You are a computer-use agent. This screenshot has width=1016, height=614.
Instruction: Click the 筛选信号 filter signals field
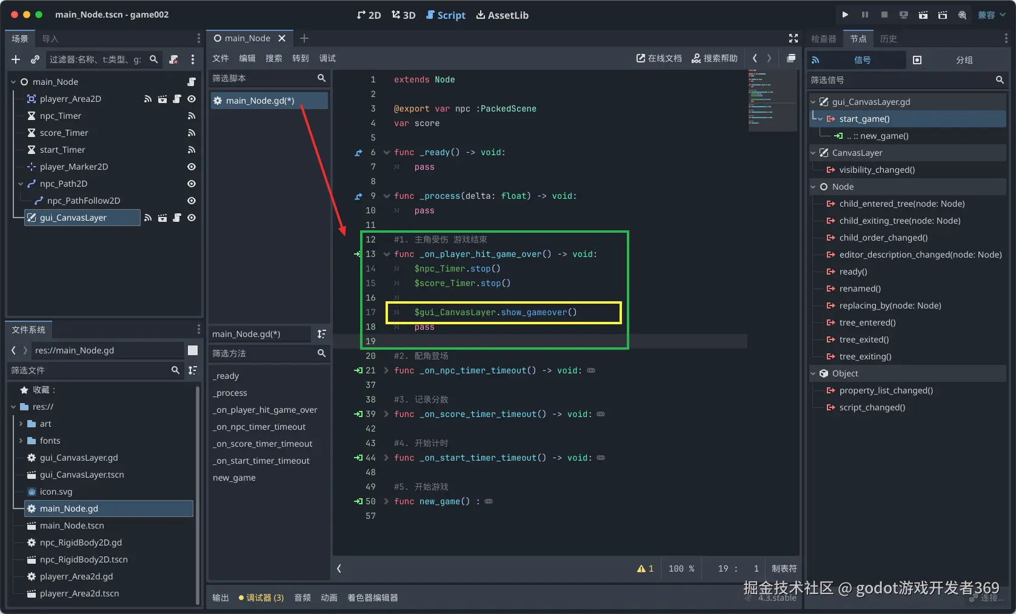[x=907, y=80]
